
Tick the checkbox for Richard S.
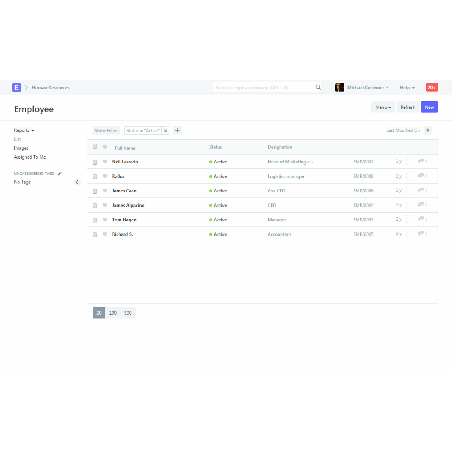pyautogui.click(x=95, y=234)
